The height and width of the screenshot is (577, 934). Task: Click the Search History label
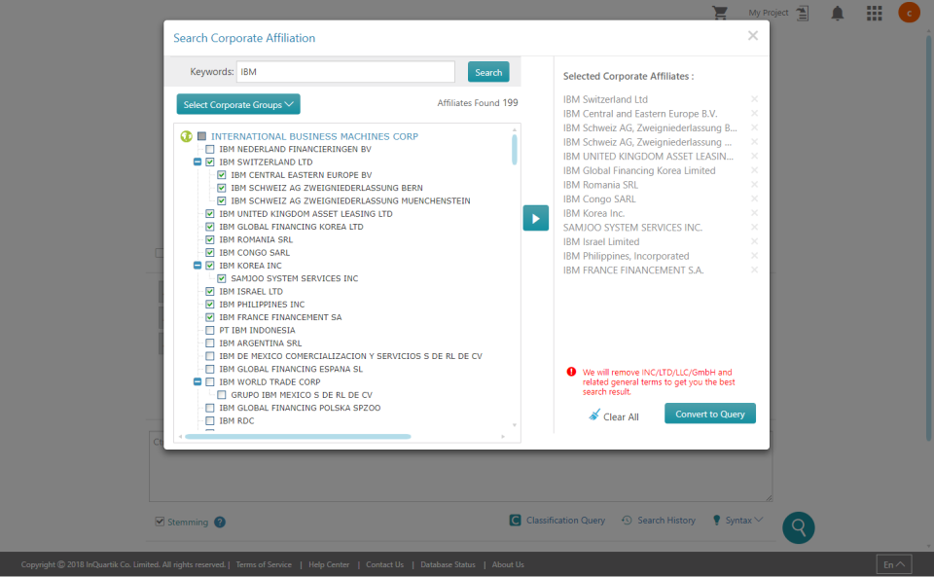[x=665, y=521]
